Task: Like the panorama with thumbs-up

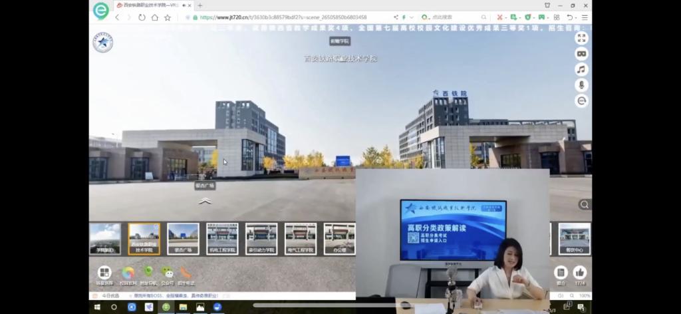Action: coord(580,272)
